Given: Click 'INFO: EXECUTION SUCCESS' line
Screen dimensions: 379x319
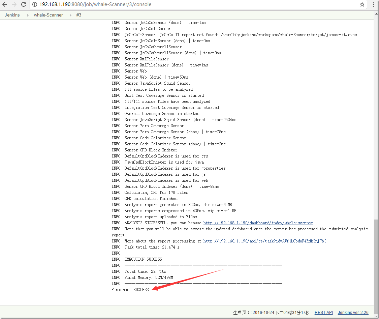Looking at the screenshot, I should (x=137, y=259).
